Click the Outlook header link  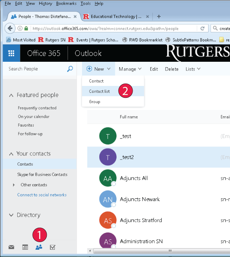click(88, 53)
